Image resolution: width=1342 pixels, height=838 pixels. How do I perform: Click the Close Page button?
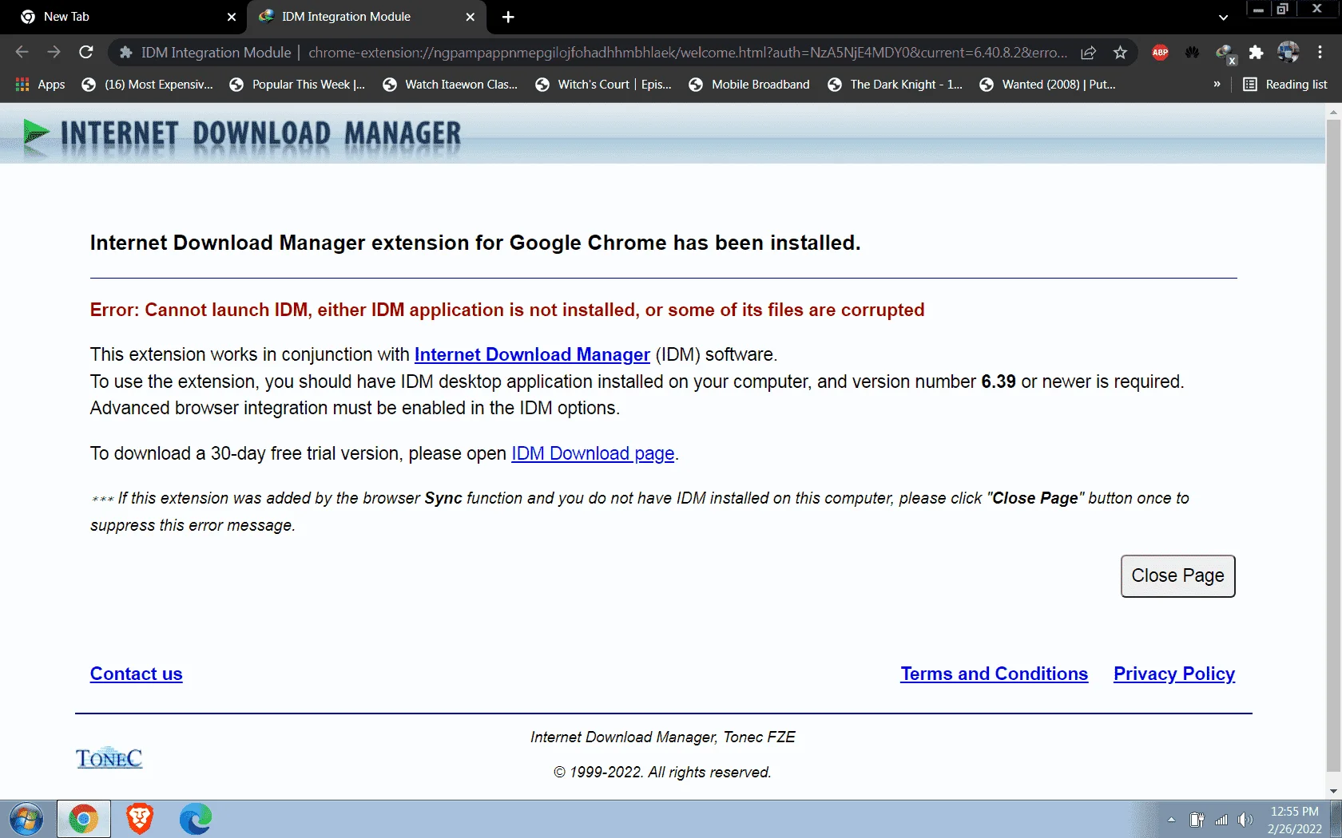[1177, 575]
